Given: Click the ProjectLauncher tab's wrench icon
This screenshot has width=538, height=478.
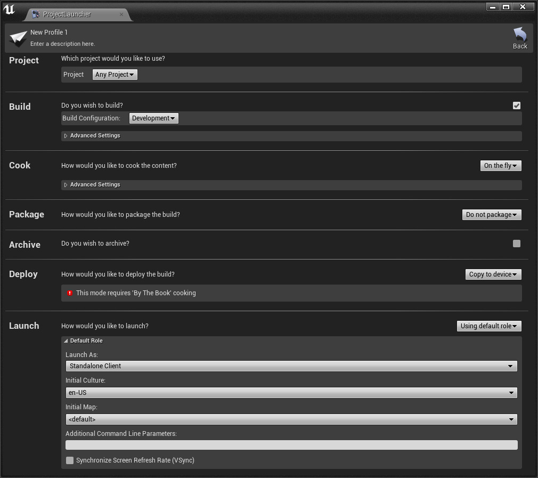Looking at the screenshot, I should [35, 15].
